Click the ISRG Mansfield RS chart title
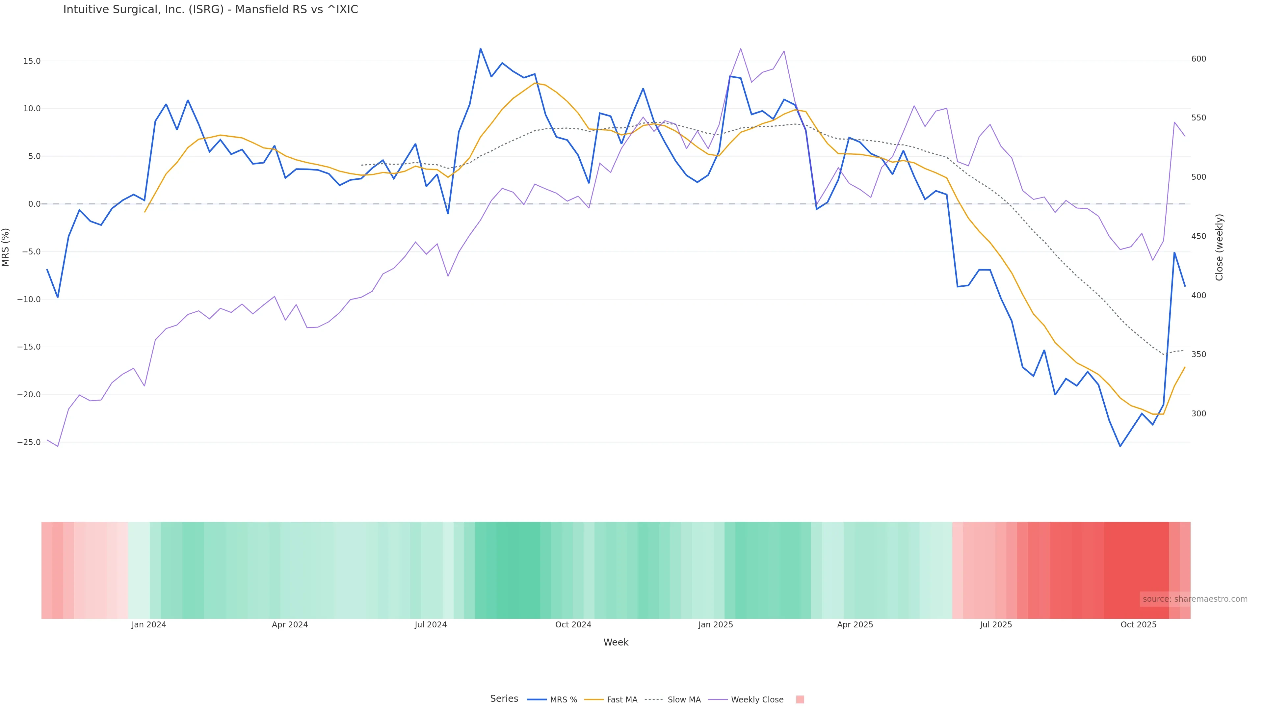 [211, 10]
